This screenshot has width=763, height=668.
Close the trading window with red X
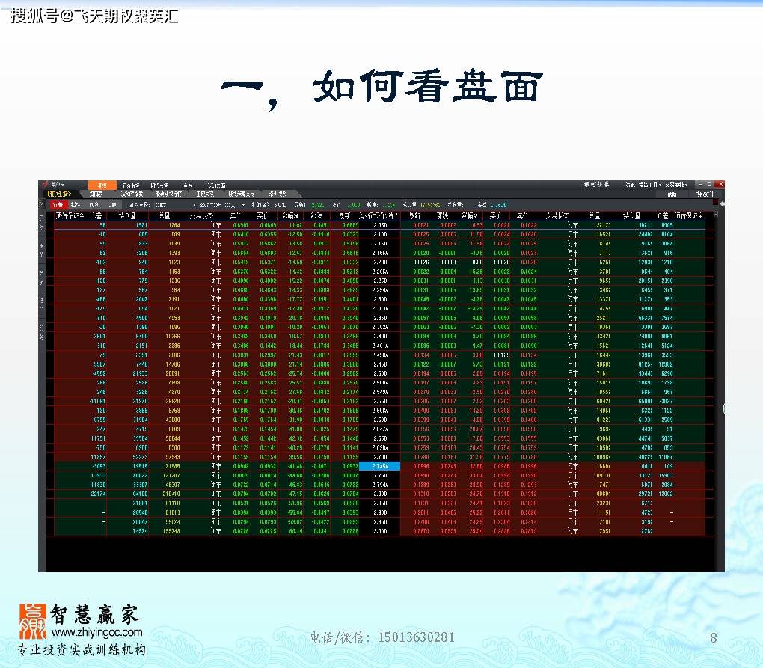point(720,184)
